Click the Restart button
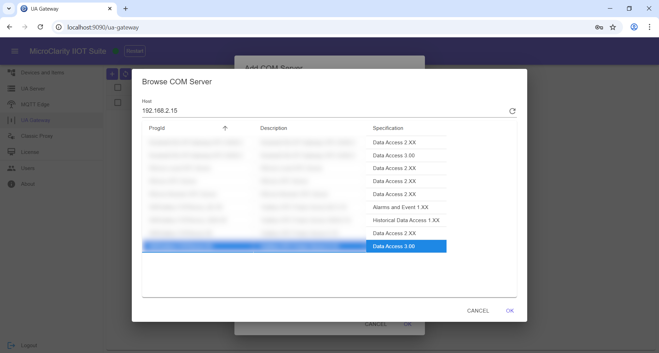Viewport: 659px width, 353px height. pyautogui.click(x=135, y=51)
